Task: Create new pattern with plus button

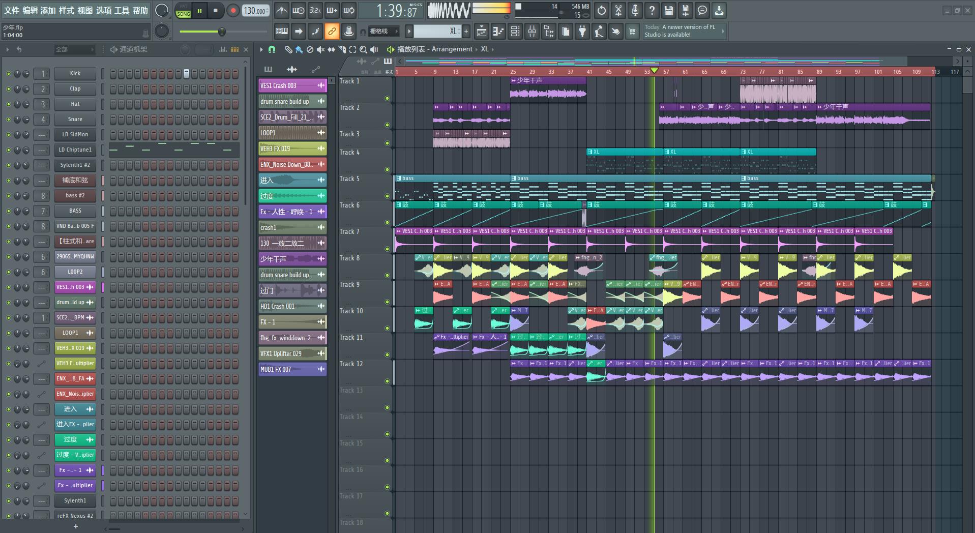Action: [x=466, y=32]
